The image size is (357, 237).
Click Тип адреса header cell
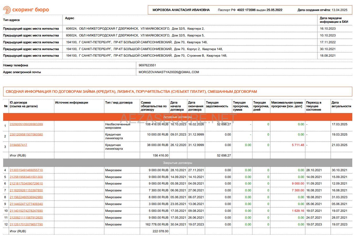[11, 20]
